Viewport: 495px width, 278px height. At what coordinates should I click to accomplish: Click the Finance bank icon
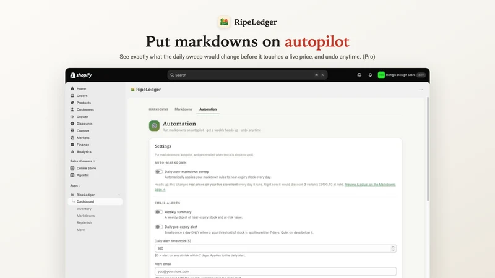pyautogui.click(x=72, y=145)
